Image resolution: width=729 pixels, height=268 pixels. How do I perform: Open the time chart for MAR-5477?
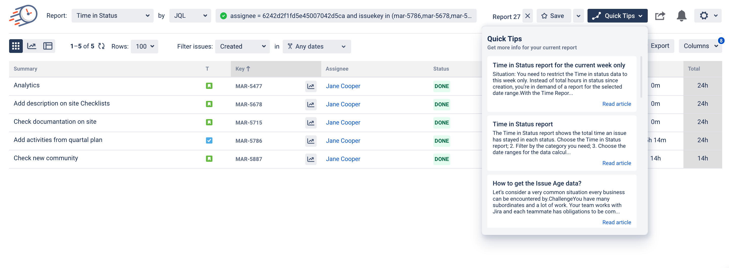[310, 86]
